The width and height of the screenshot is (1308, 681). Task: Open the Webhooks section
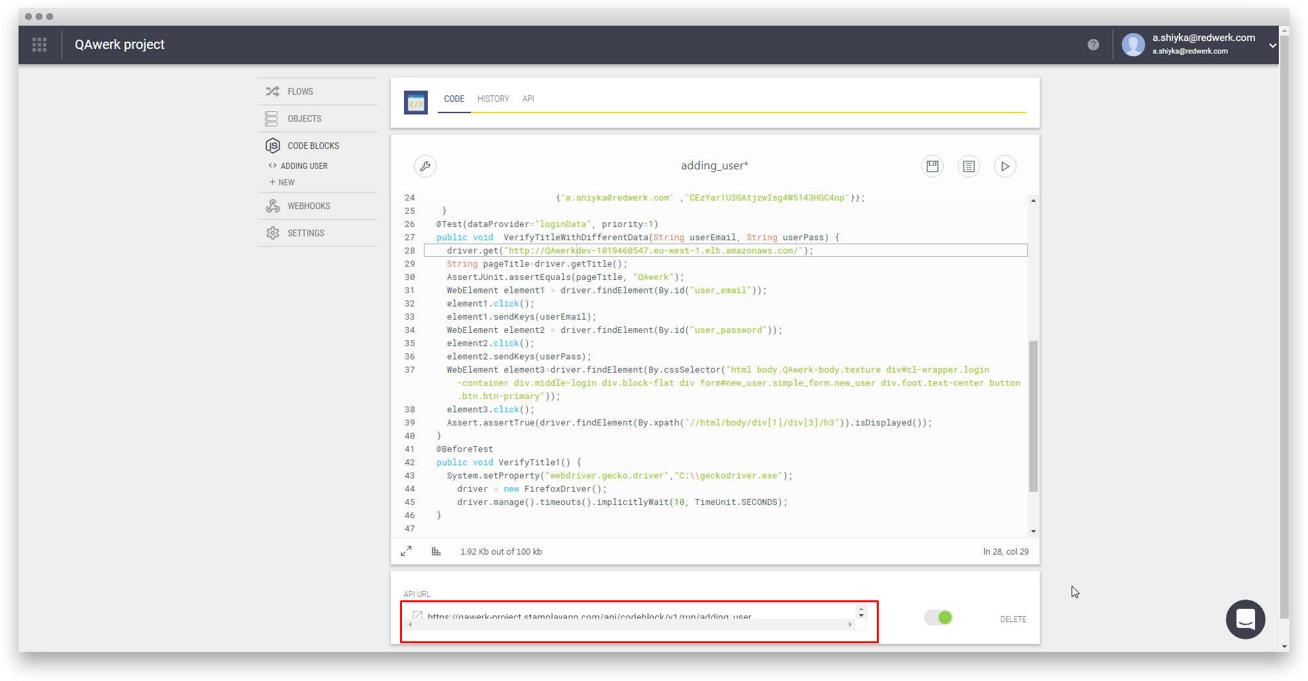tap(318, 206)
